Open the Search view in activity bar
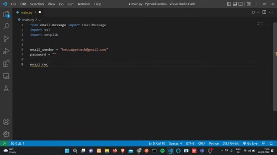Viewport: 277px width, 155px height. [x=6, y=26]
